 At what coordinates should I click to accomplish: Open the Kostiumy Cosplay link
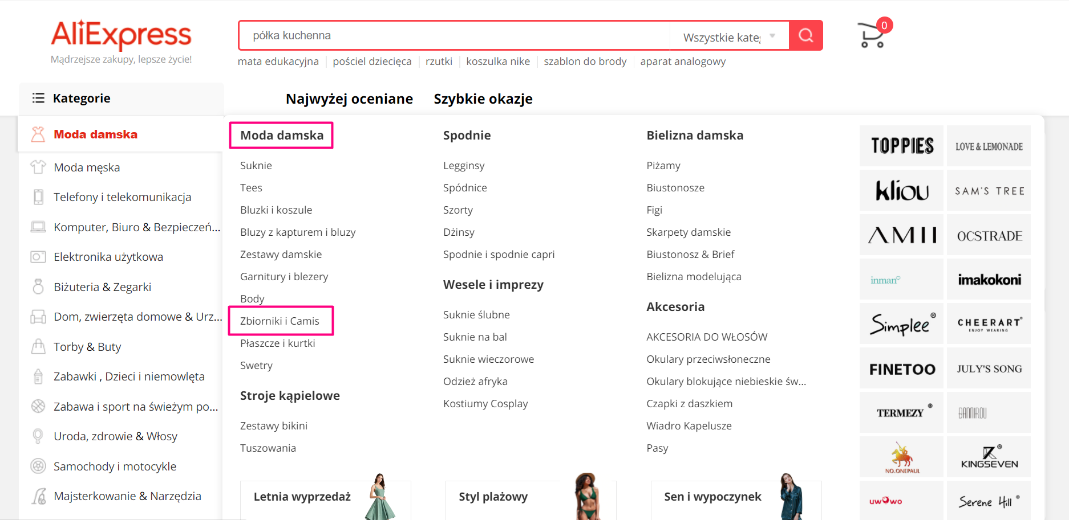point(485,403)
